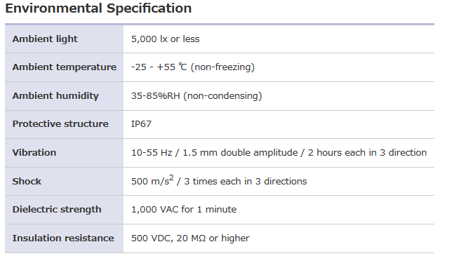The image size is (454, 256).
Task: Select the Ambient light row label
Action: click(x=45, y=39)
